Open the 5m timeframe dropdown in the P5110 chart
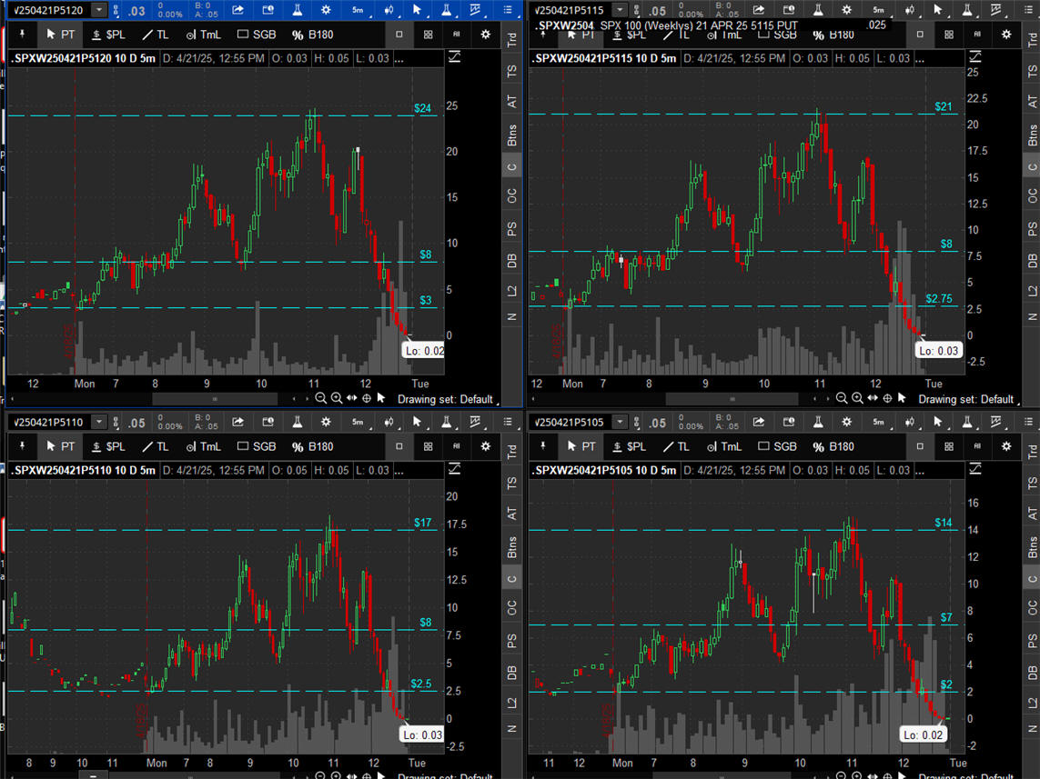This screenshot has height=779, width=1040. (358, 423)
